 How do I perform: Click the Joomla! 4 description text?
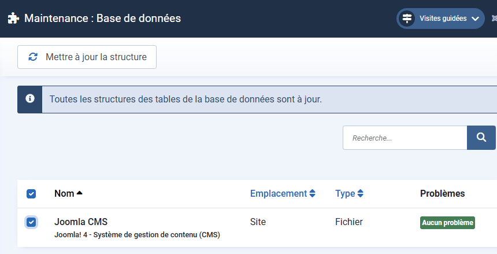(x=137, y=235)
